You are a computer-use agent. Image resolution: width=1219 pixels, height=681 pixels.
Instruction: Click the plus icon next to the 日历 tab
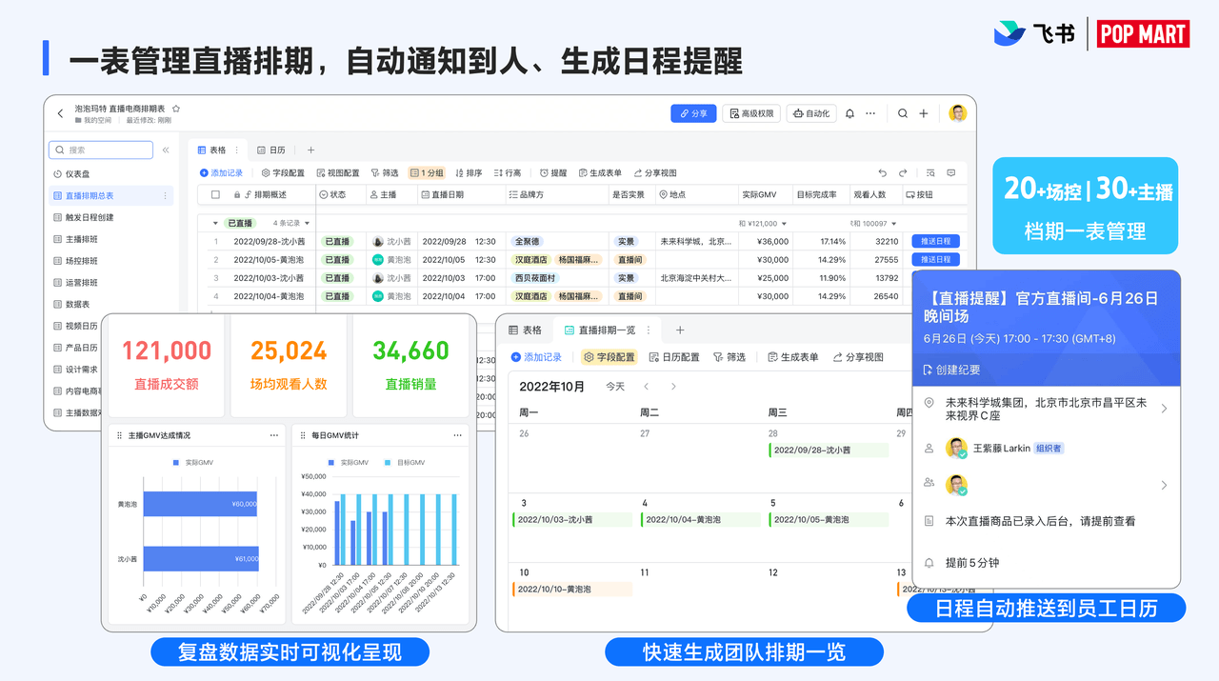tap(310, 150)
